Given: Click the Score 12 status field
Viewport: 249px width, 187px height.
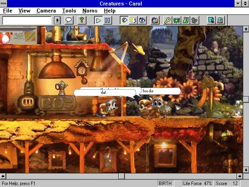Looking at the screenshot, I should click(x=227, y=183).
